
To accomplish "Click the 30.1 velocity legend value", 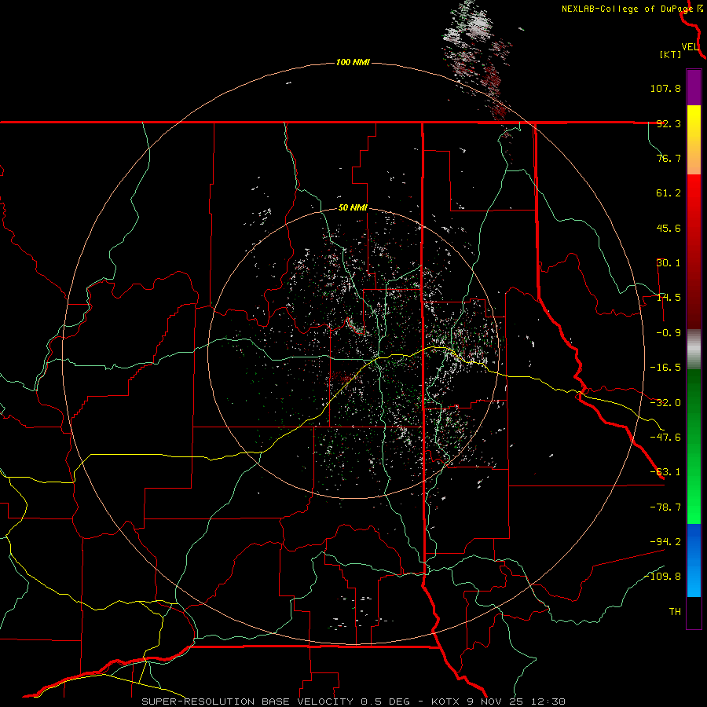I will tap(669, 263).
